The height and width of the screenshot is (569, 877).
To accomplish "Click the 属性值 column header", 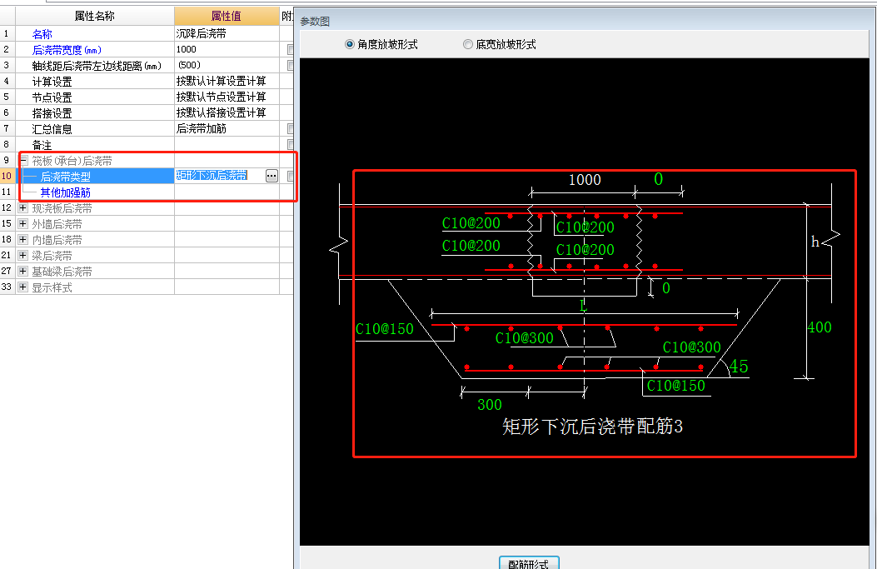I will coord(227,16).
